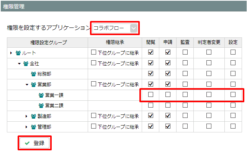Screen dimensions: 247x153
Task: Select the 総務部 group icon
Action: [33, 74]
